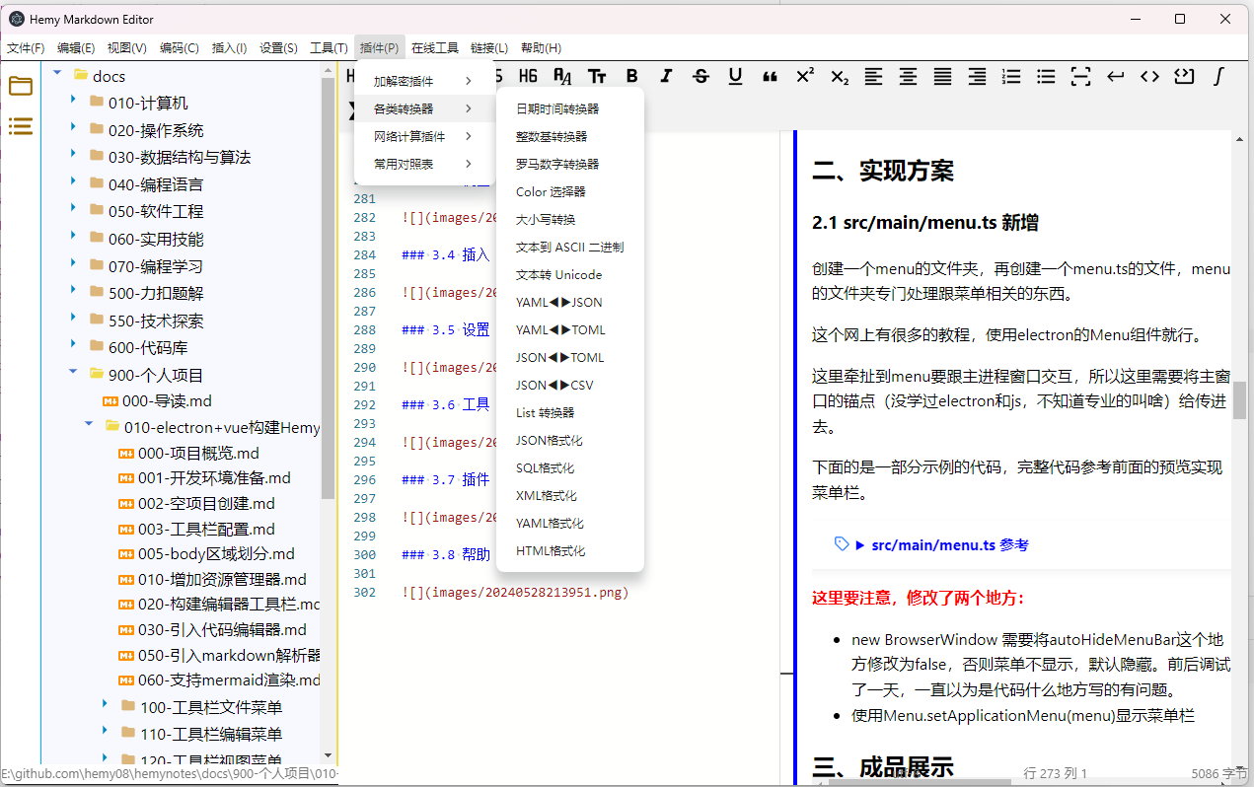Open the 000-项目概览.md file
This screenshot has width=1254, height=787.
[197, 453]
